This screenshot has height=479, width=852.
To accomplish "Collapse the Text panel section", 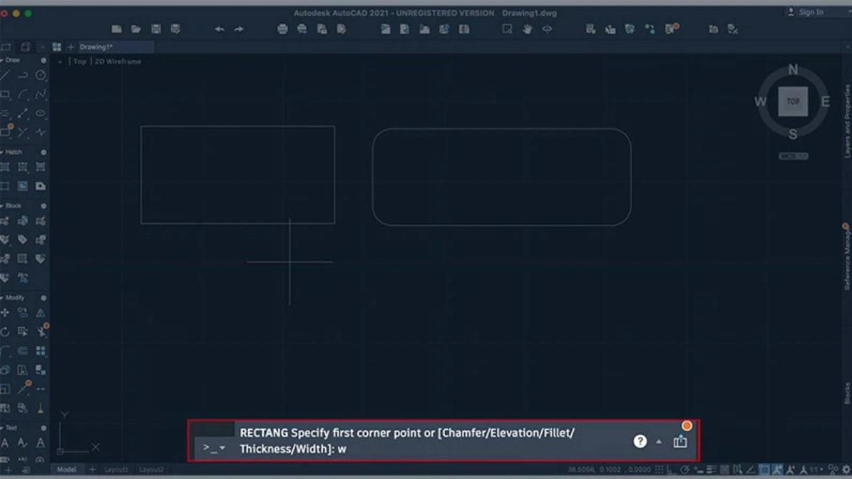I will pos(1,428).
